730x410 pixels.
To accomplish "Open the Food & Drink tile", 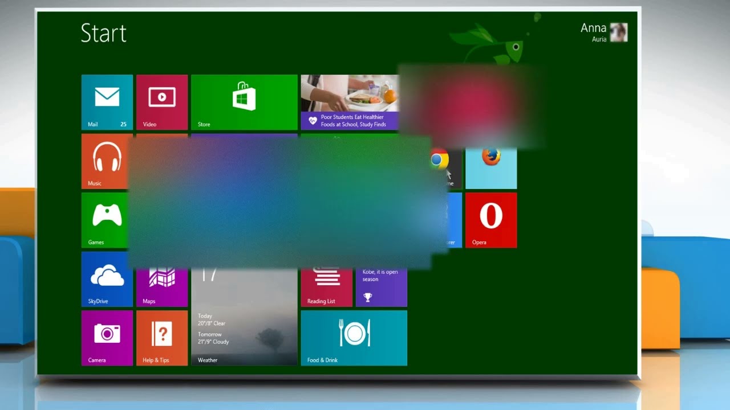I will coord(354,338).
